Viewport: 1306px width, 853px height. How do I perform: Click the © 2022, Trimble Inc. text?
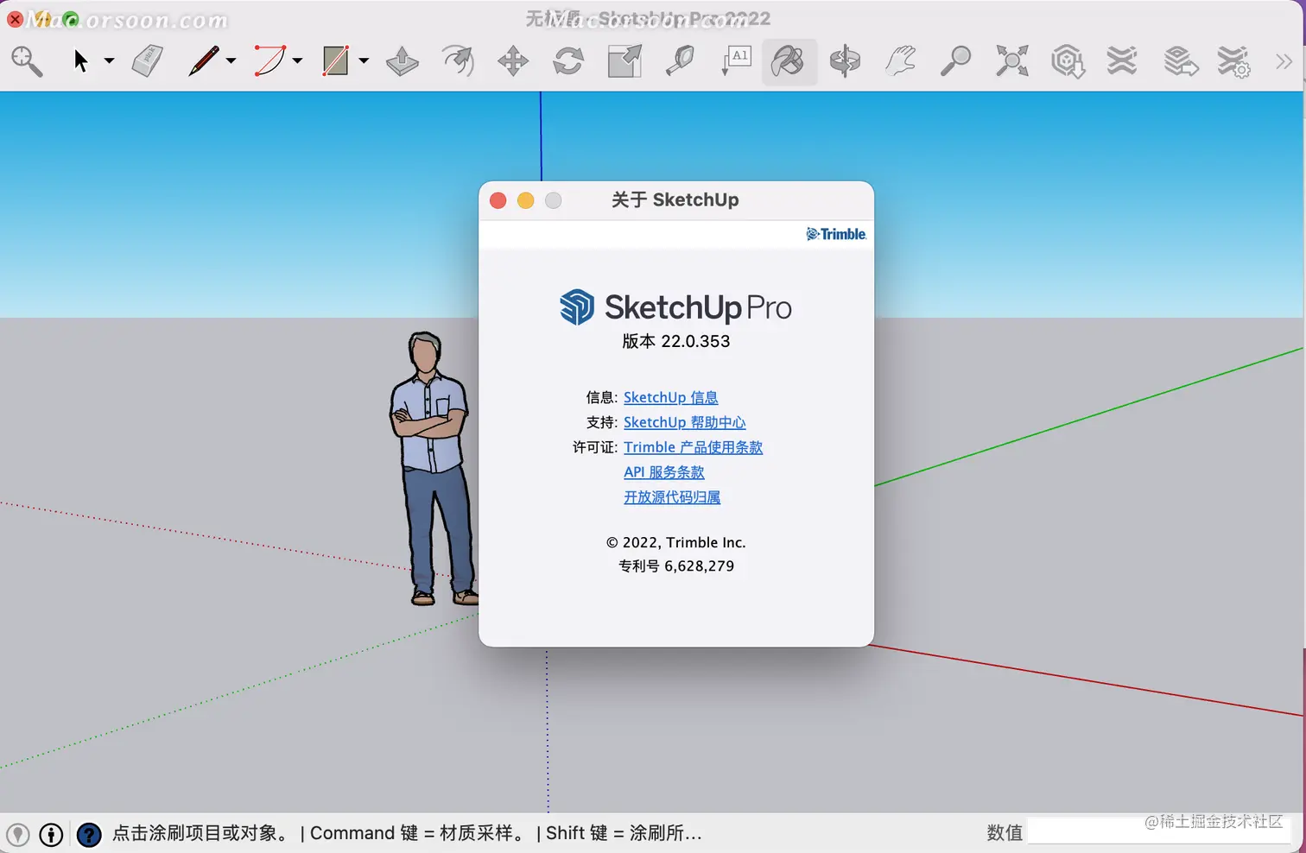(676, 542)
